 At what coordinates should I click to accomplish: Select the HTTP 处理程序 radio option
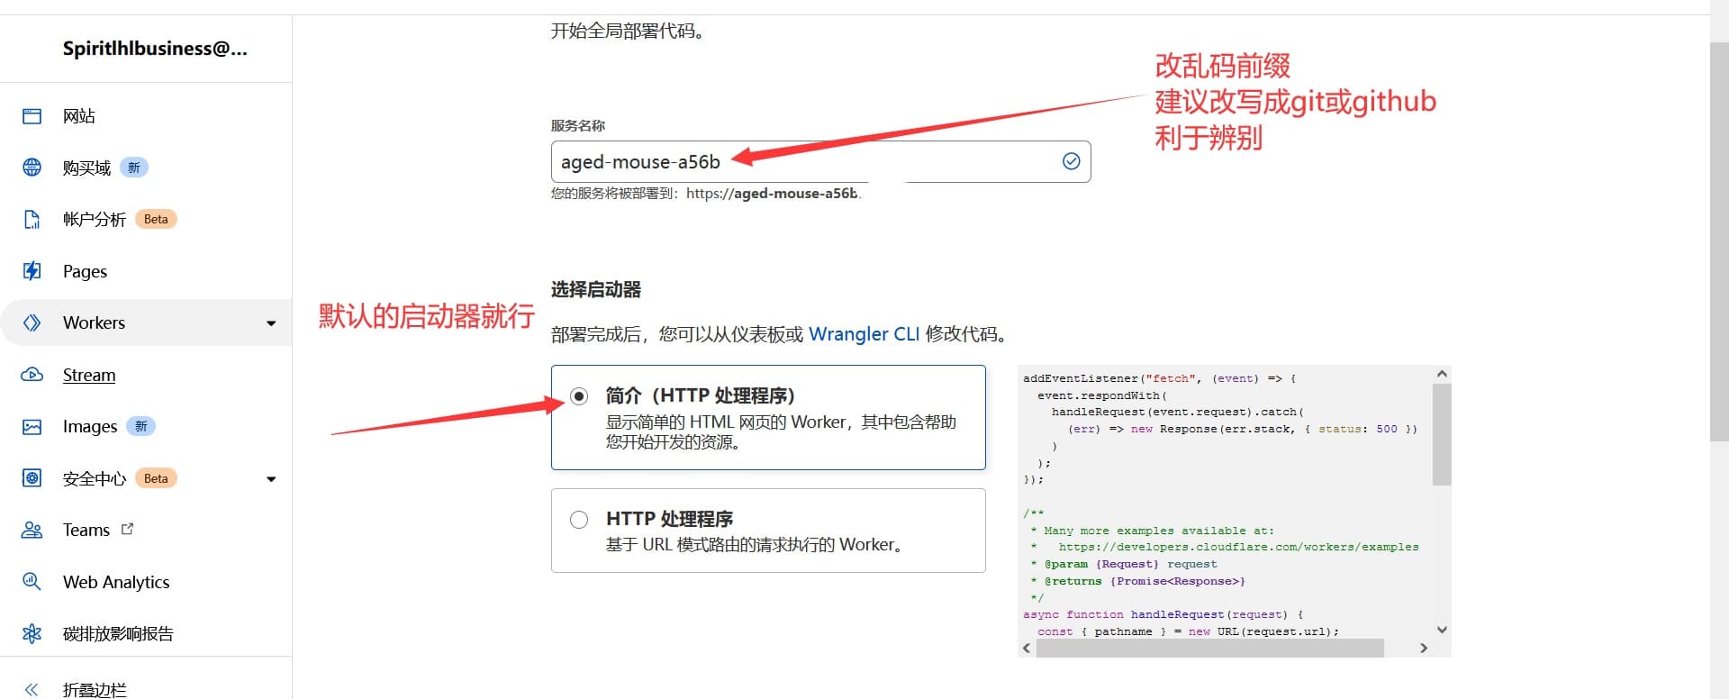[579, 520]
